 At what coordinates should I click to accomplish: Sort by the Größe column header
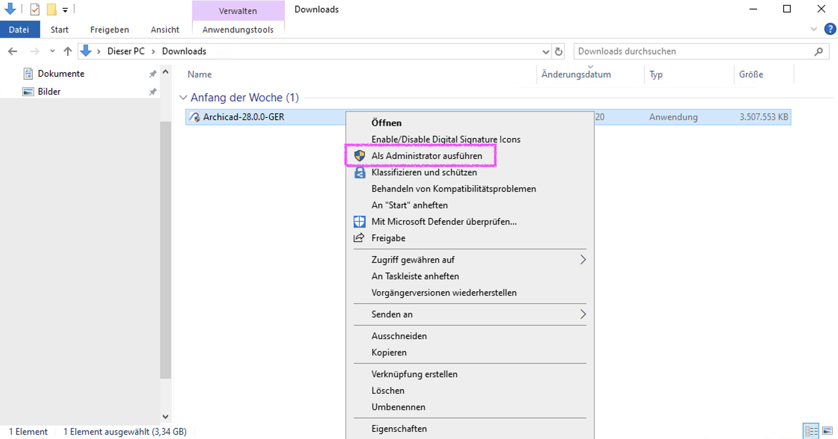(751, 74)
